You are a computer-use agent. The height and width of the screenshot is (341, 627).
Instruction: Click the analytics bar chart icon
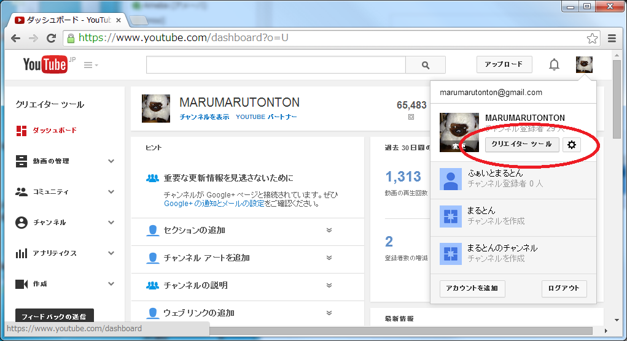pyautogui.click(x=21, y=253)
